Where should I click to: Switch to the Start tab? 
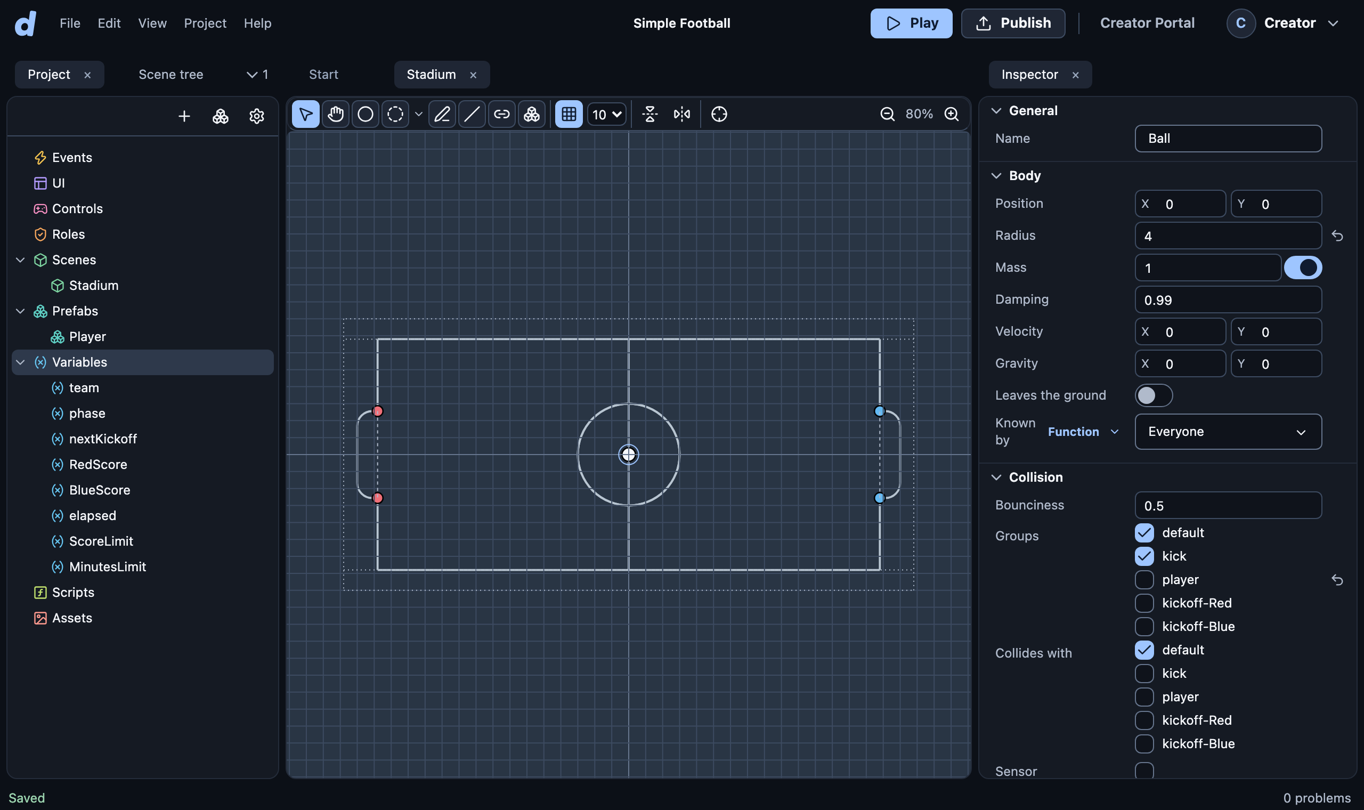point(323,75)
